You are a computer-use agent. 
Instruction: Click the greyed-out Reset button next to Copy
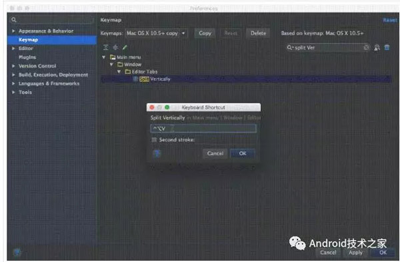(231, 33)
